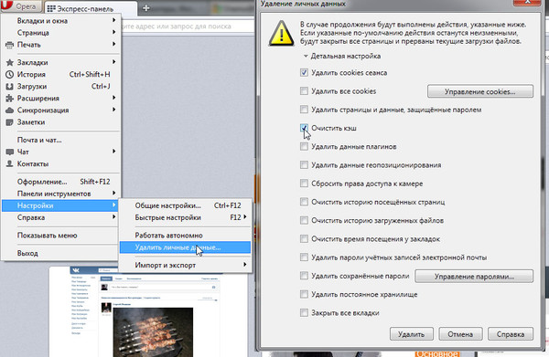Open the Закладки submenu

(x=61, y=62)
